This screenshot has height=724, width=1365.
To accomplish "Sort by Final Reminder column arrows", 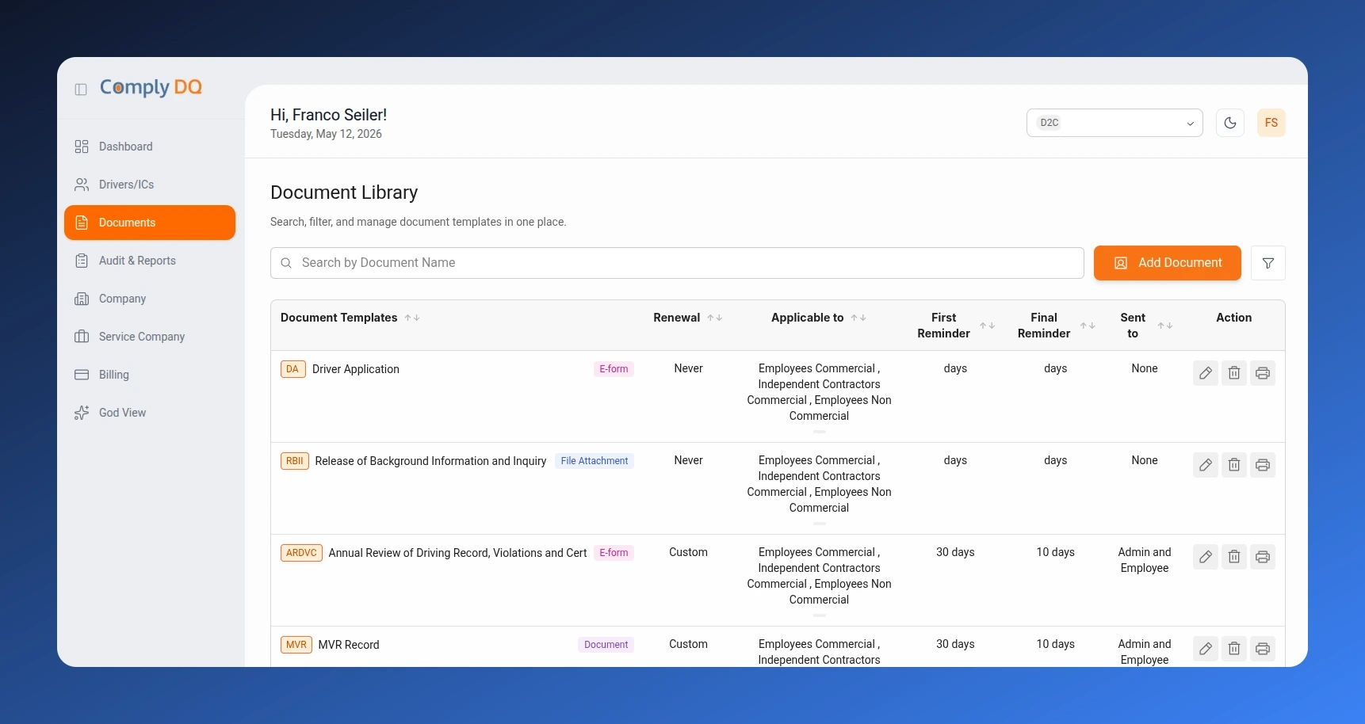I will 1088,326.
